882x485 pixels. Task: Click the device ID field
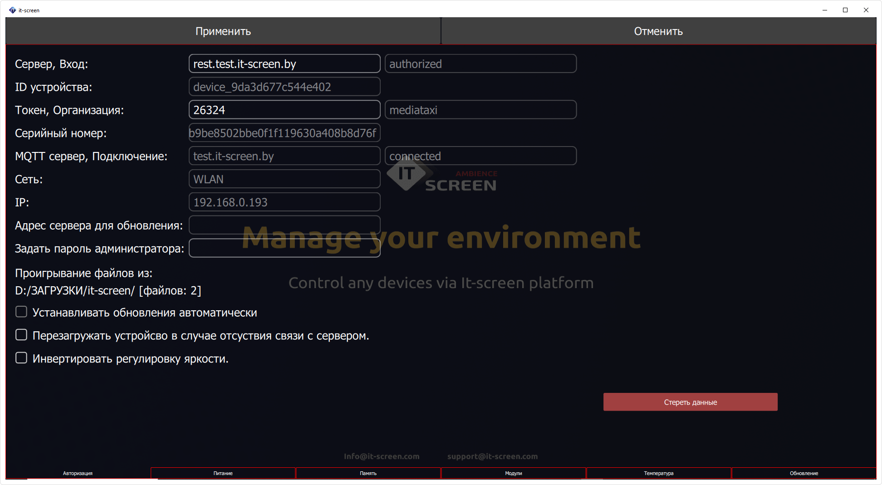(x=284, y=87)
